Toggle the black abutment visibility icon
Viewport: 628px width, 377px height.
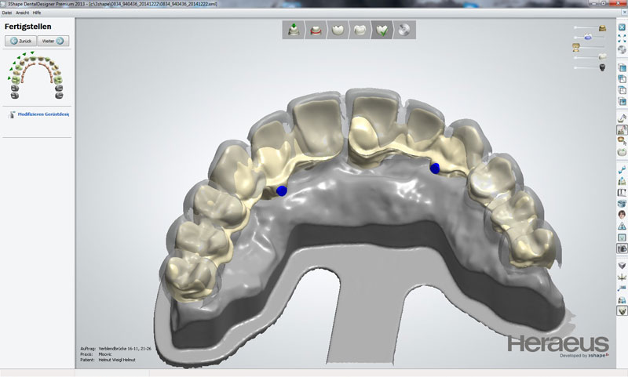coord(603,67)
